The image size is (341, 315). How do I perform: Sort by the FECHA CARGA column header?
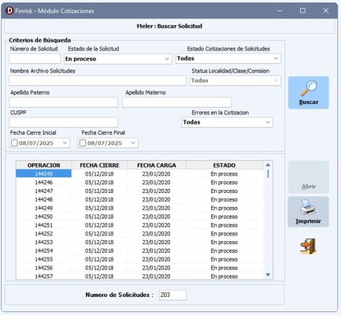157,165
